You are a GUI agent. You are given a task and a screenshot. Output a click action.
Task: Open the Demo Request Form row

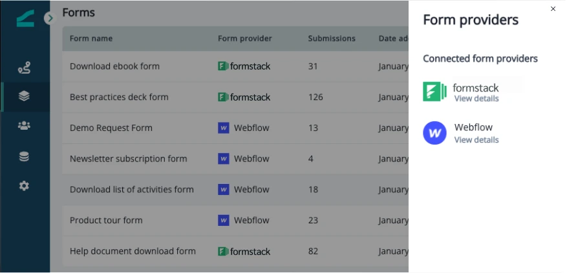[x=235, y=128]
